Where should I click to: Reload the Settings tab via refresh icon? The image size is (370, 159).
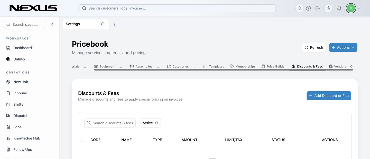click(103, 24)
